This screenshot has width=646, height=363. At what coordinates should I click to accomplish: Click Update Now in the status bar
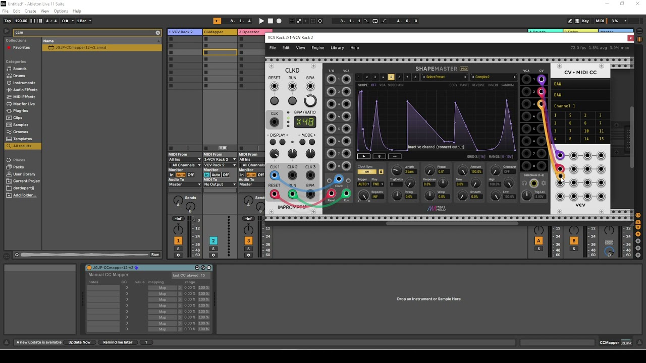pyautogui.click(x=79, y=342)
